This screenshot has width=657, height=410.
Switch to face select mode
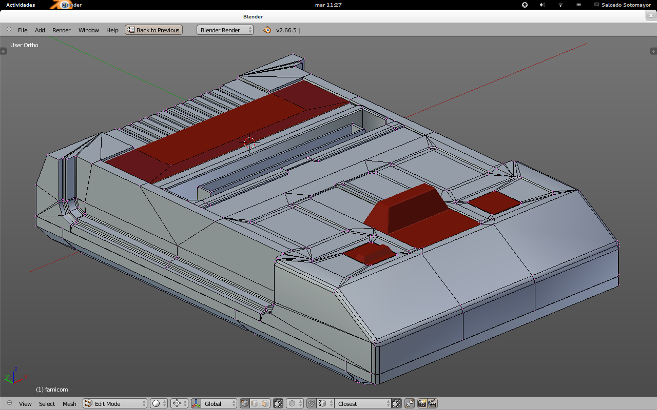265,404
